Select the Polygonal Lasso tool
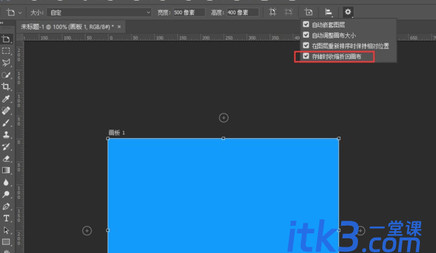The image size is (436, 253). click(x=6, y=63)
